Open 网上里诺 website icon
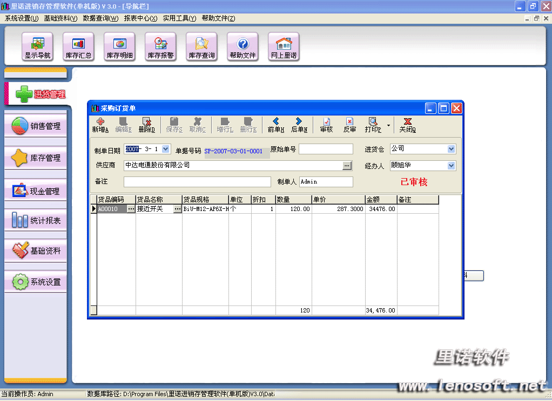The image size is (552, 401). click(284, 46)
